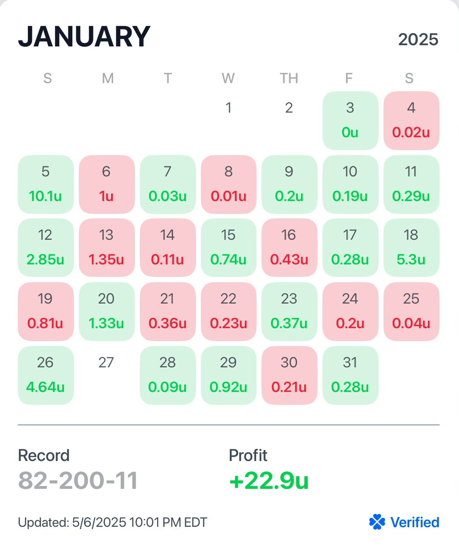Click the JANUARY month heading
The height and width of the screenshot is (549, 459).
[x=84, y=36]
